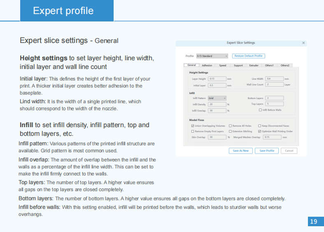Click Restore Default Profile button
The image size is (324, 232).
[x=248, y=56]
